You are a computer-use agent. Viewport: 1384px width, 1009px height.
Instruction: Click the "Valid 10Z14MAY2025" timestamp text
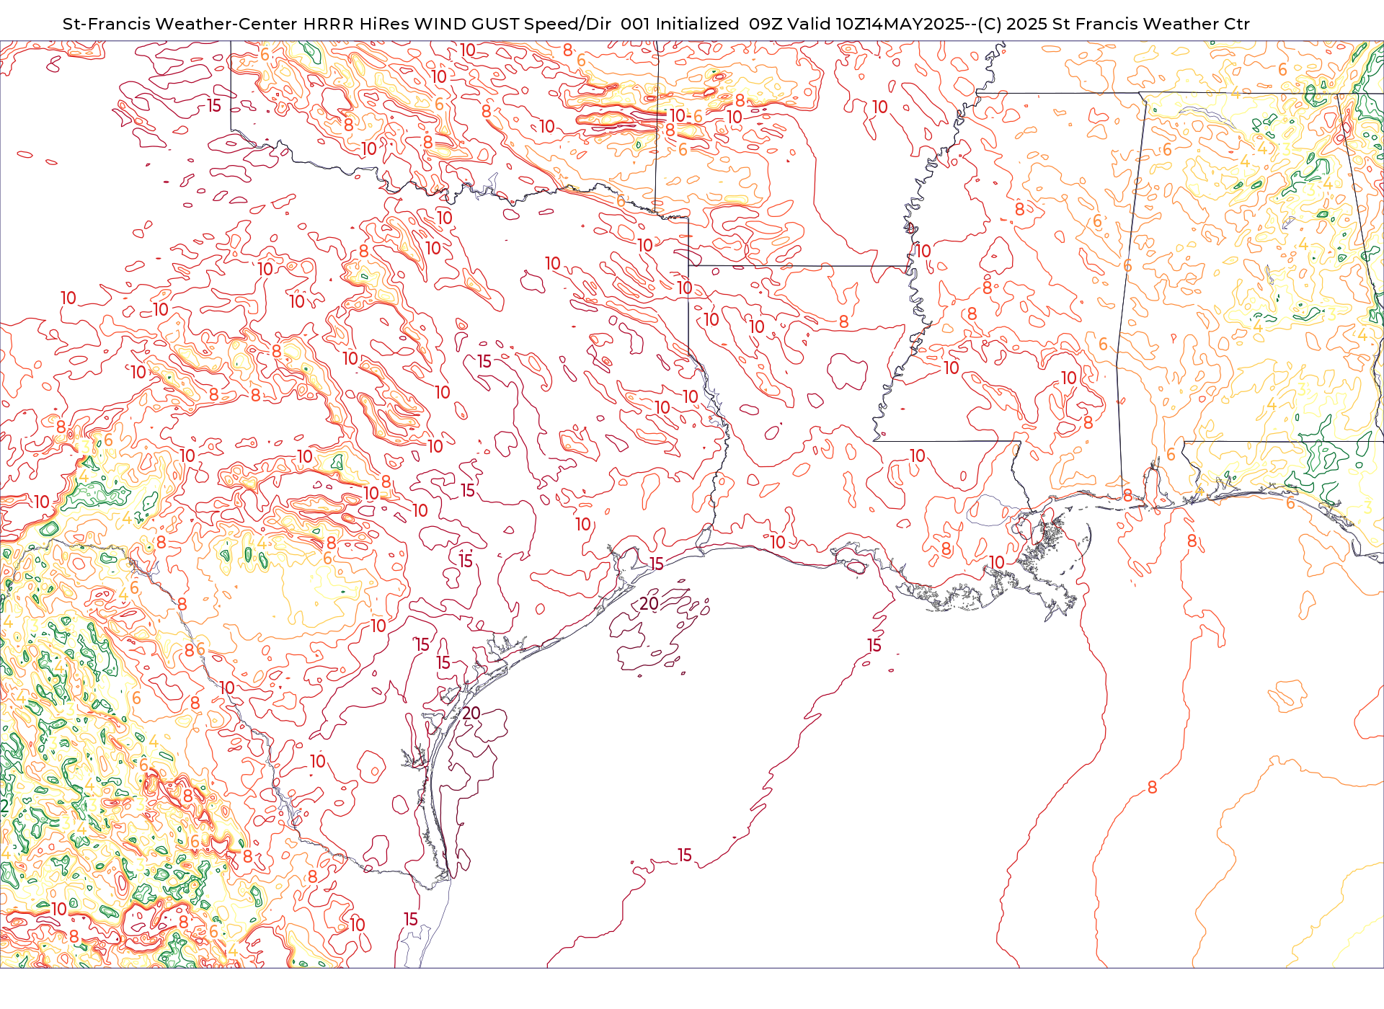coord(876,24)
